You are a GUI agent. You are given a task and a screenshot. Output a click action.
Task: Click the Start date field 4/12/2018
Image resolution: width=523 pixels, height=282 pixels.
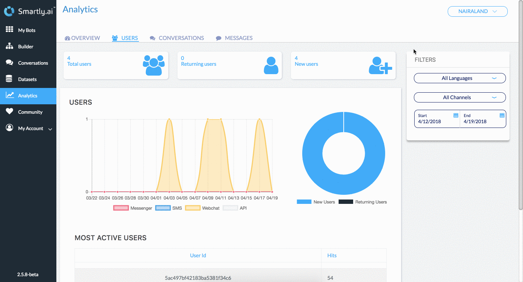point(437,119)
